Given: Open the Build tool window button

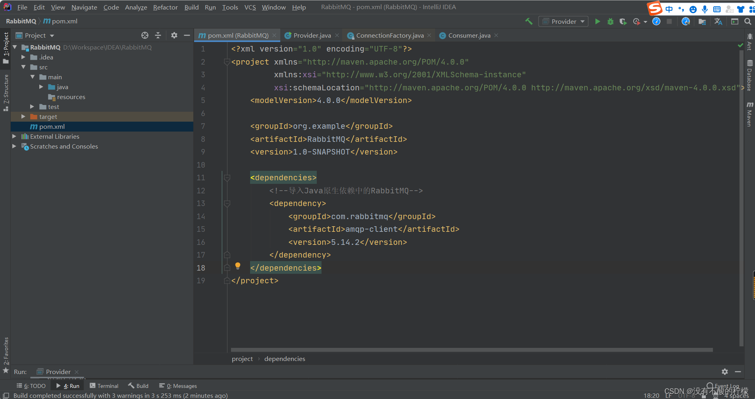Looking at the screenshot, I should pos(138,386).
